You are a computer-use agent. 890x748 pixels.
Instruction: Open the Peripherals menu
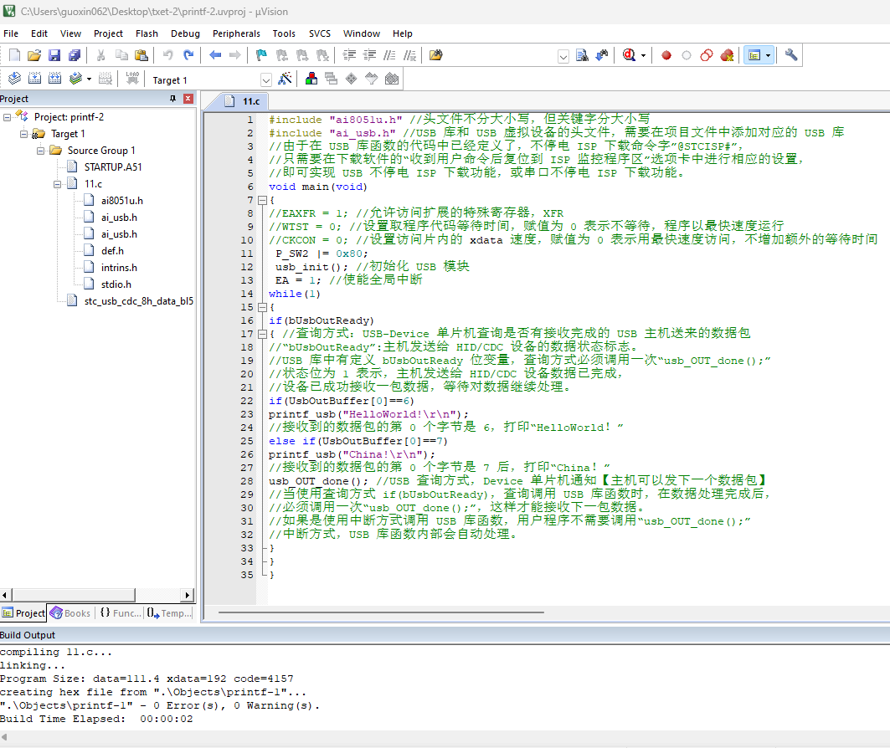(x=236, y=33)
